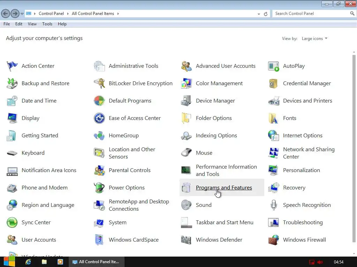
Task: Open the Action Center flag icon
Action: pos(12,66)
